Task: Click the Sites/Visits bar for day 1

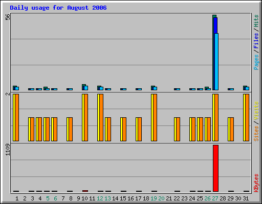Action: point(16,117)
